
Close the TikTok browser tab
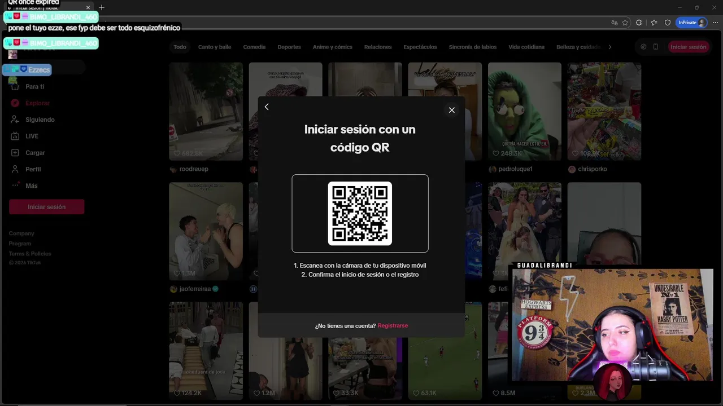[x=88, y=8]
